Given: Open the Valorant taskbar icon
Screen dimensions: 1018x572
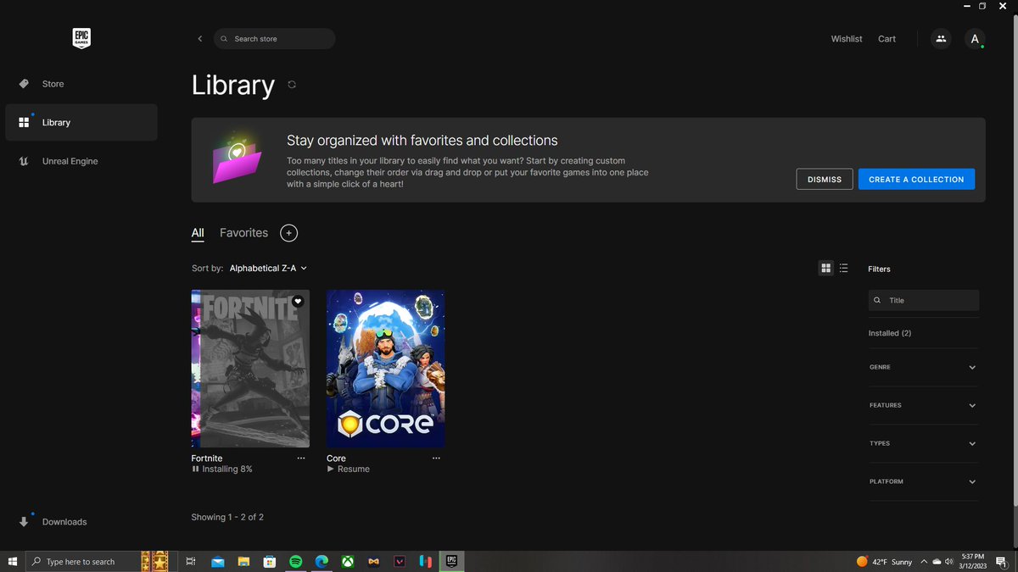Looking at the screenshot, I should (400, 562).
